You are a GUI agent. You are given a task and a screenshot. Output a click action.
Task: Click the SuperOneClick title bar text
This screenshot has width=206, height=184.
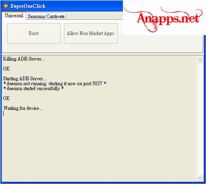28,6
